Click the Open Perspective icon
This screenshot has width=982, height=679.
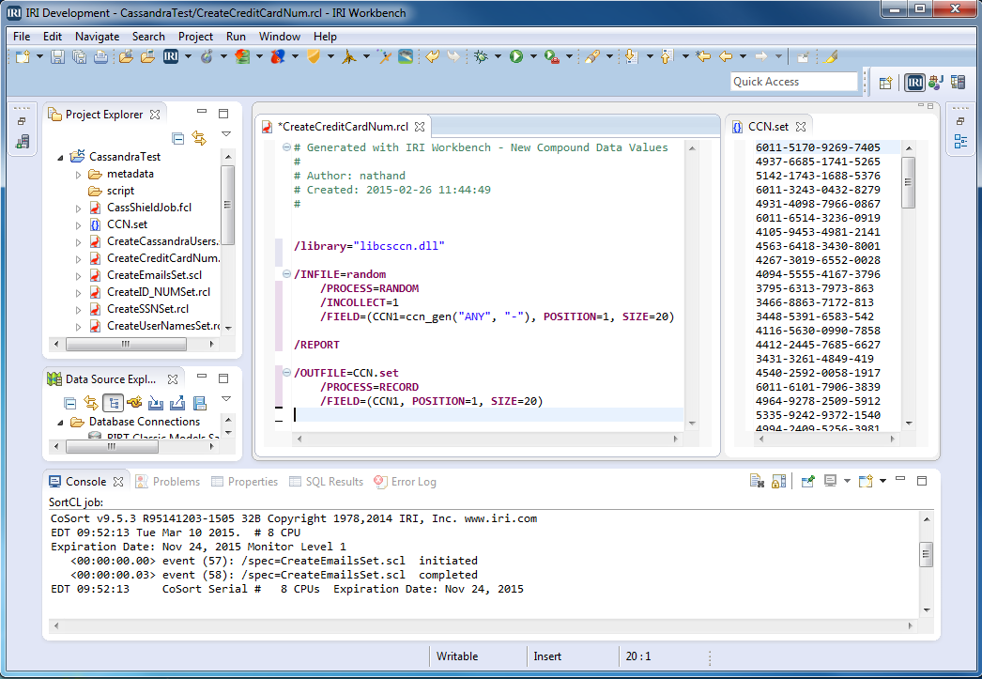(885, 83)
